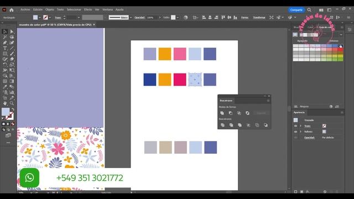Select the Eyedropper tool
This screenshot has width=354, height=199.
[x=5, y=87]
